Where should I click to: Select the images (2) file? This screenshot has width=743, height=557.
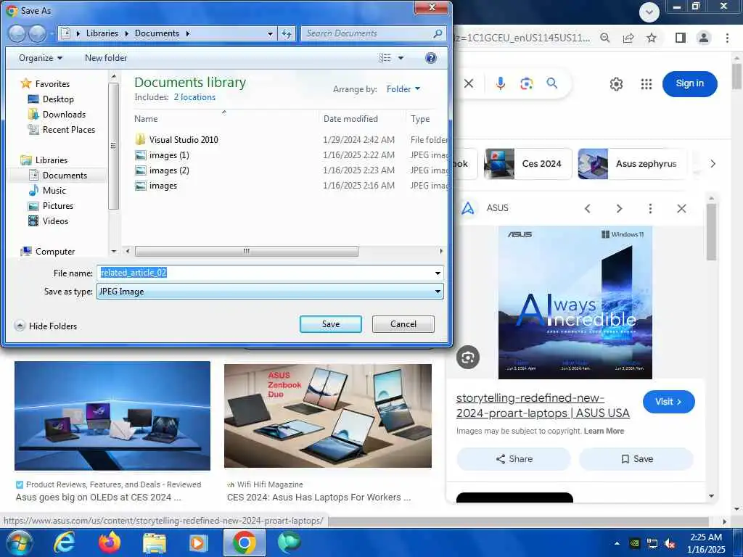coord(163,170)
